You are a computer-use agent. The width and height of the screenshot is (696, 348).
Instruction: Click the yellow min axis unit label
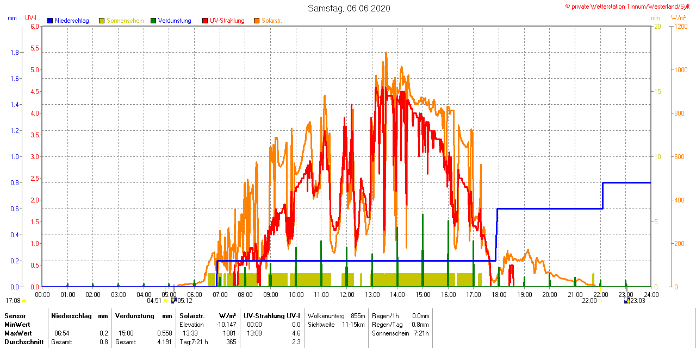(x=655, y=18)
